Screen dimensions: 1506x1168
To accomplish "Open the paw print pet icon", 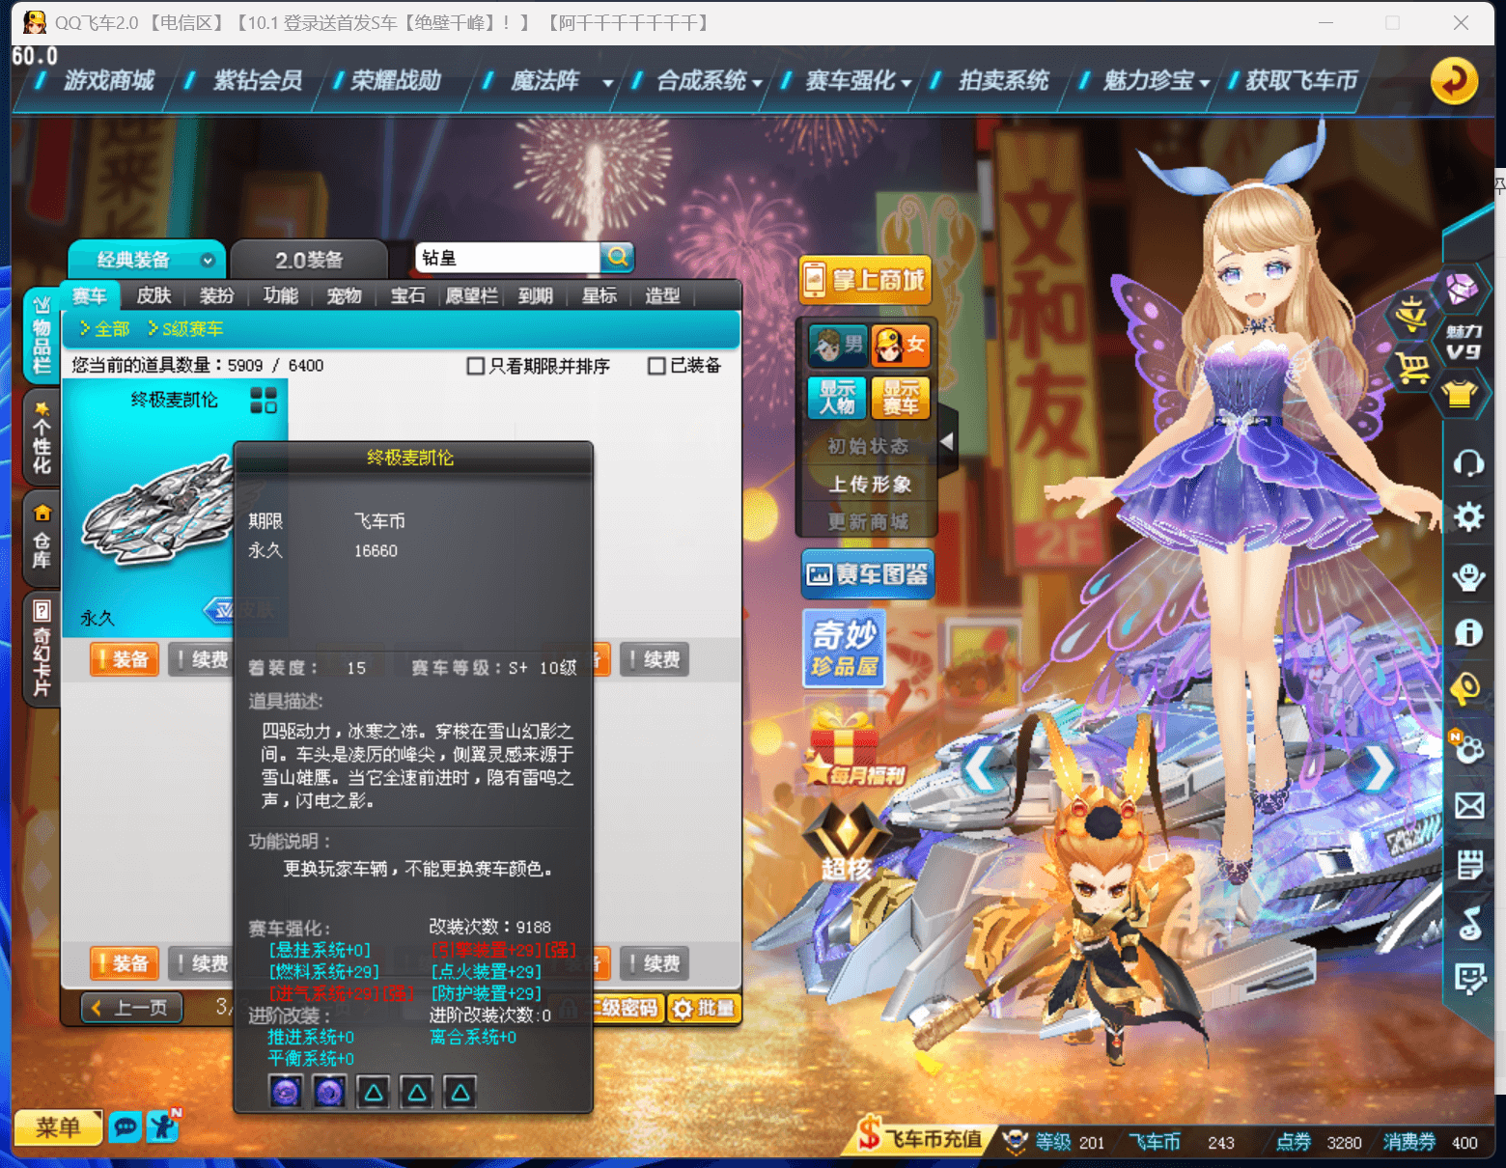I will [x=1468, y=747].
